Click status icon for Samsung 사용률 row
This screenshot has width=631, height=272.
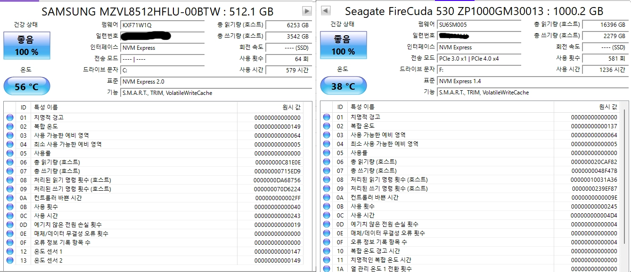[10, 153]
